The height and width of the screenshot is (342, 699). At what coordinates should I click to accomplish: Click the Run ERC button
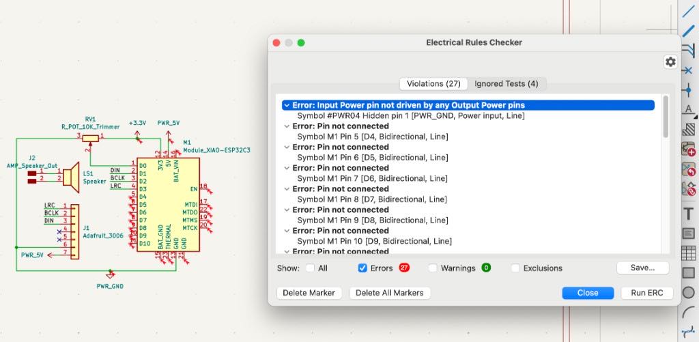pos(647,293)
